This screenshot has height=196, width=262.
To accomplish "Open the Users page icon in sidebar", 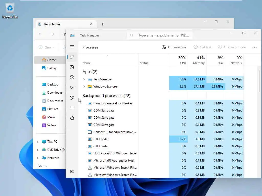I will [72, 98].
